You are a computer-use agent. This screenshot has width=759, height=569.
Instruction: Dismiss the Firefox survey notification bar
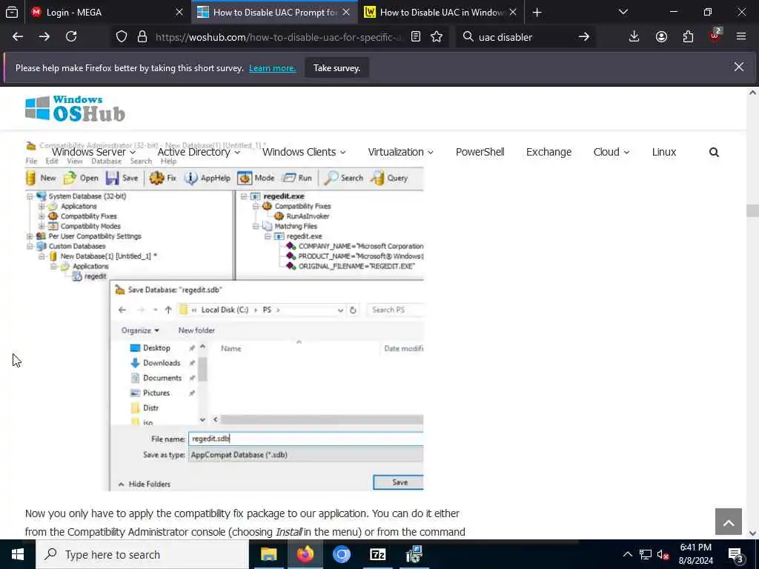(x=739, y=67)
